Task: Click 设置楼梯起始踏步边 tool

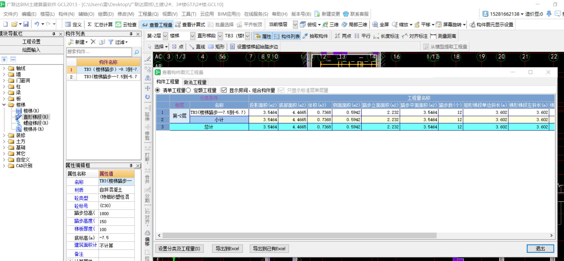Action: (254, 47)
